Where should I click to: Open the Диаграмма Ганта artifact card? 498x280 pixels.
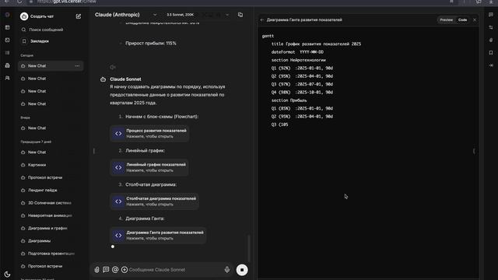(158, 235)
